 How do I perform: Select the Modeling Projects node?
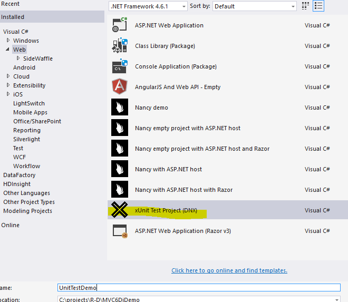[28, 211]
